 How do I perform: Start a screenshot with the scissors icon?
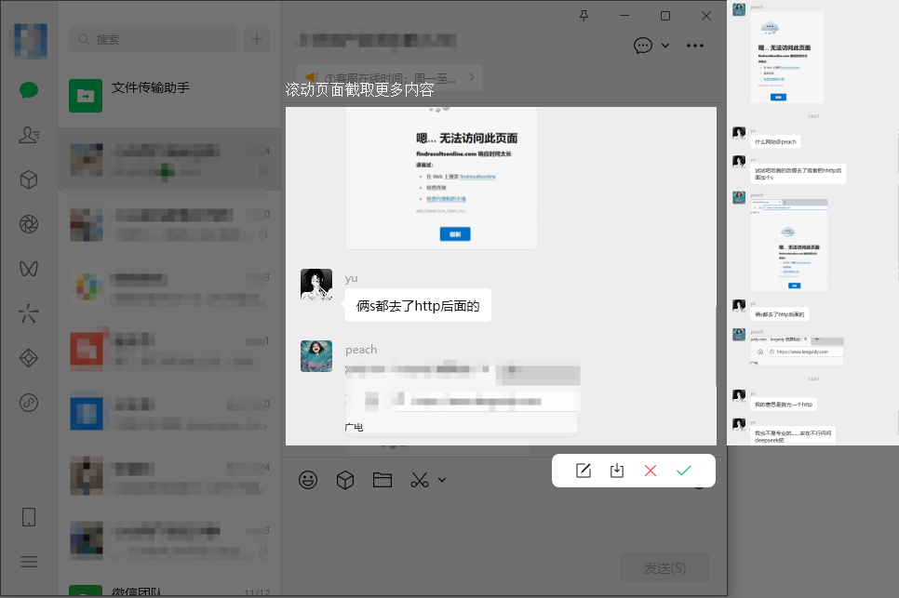click(418, 480)
